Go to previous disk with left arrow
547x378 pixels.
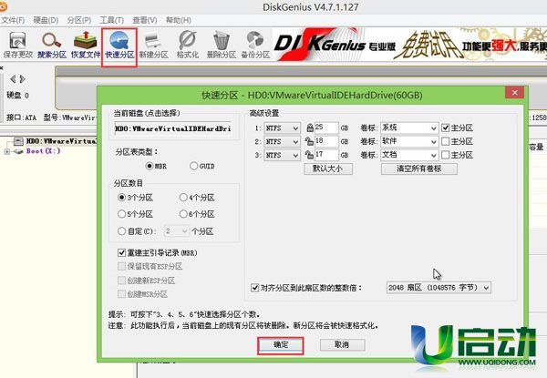coord(13,79)
